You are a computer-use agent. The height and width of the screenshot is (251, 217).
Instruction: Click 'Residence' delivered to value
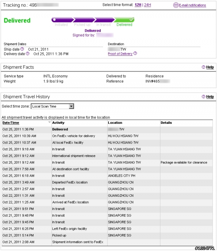coord(155,76)
